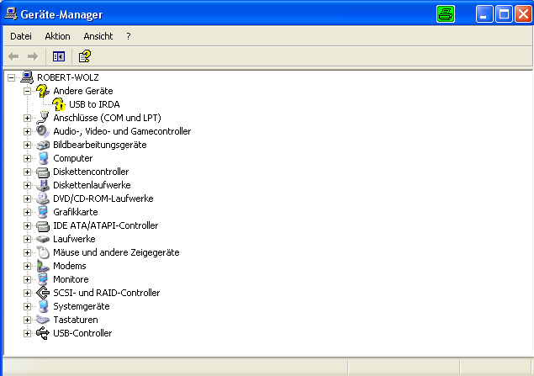This screenshot has width=534, height=376.
Task: Select the Modems label
Action: tap(70, 266)
